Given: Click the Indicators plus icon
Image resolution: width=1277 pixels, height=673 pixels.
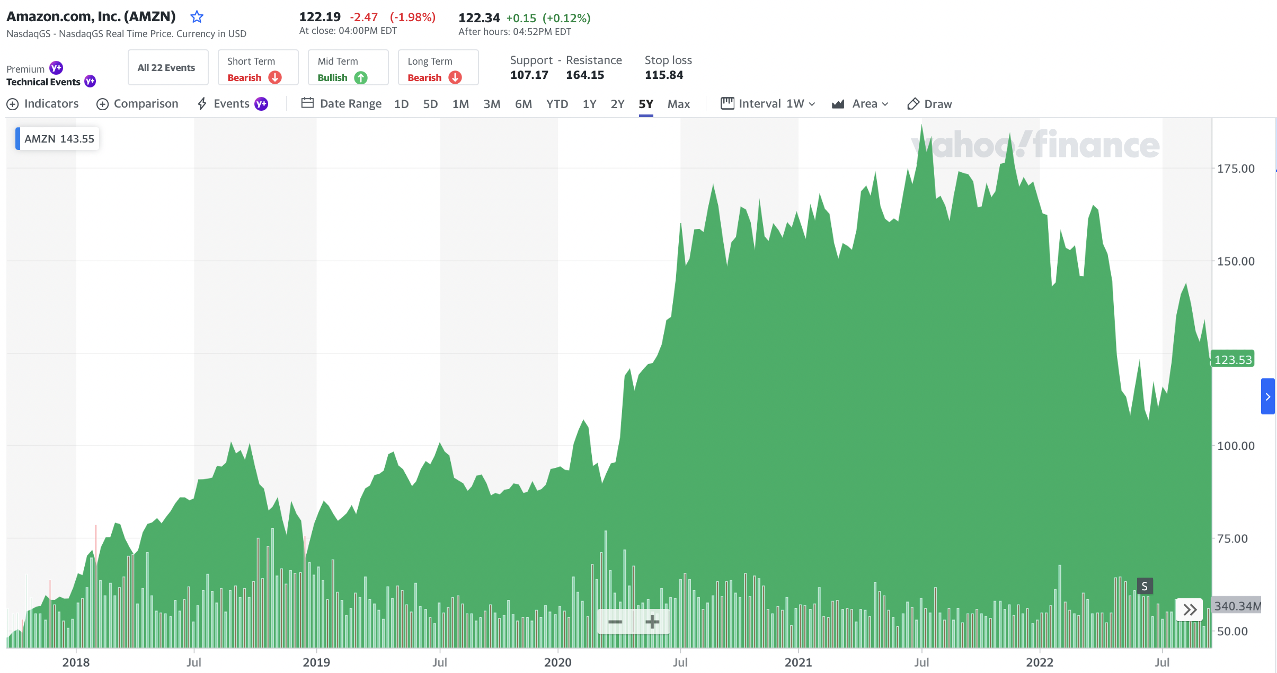Looking at the screenshot, I should [13, 104].
